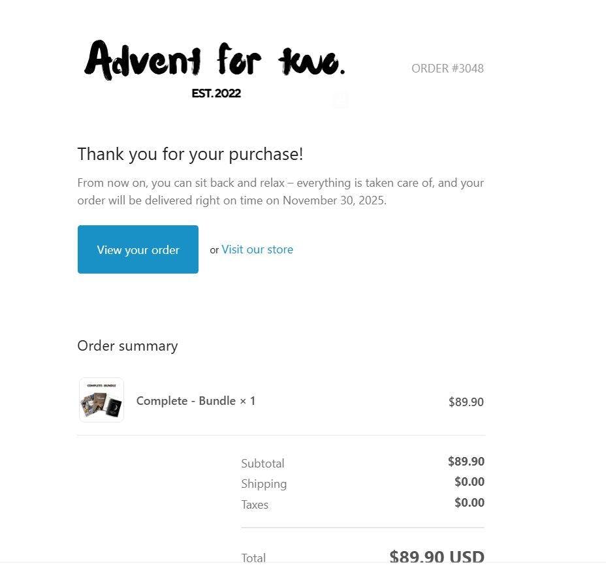Click the Subtotal label
Viewport: 606px width, 572px height.
[263, 464]
